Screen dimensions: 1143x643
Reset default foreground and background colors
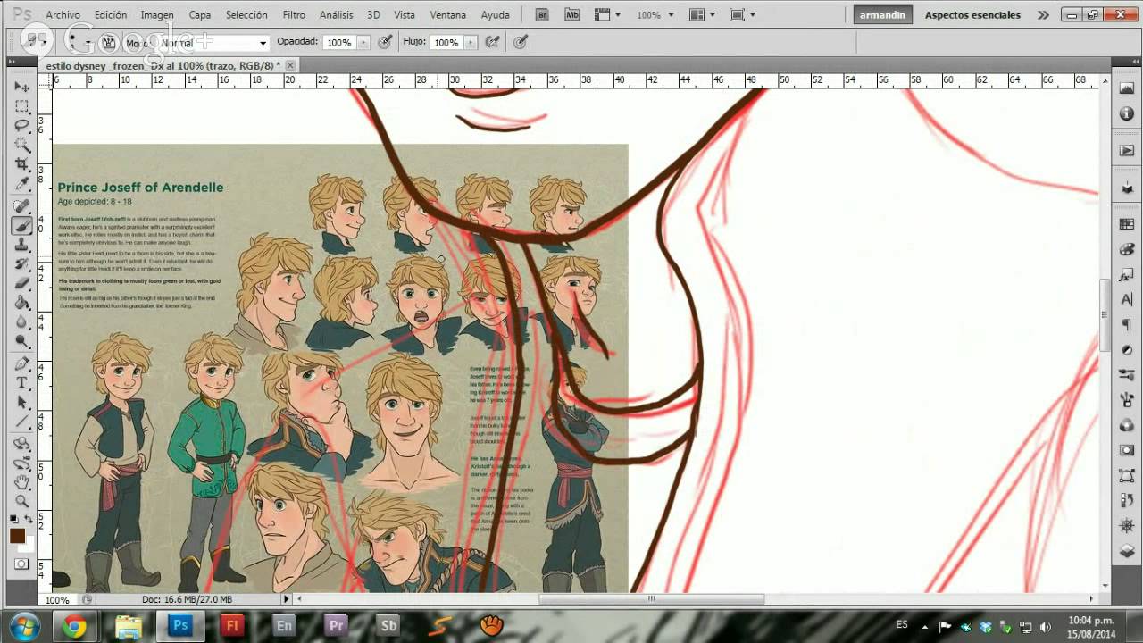14,519
